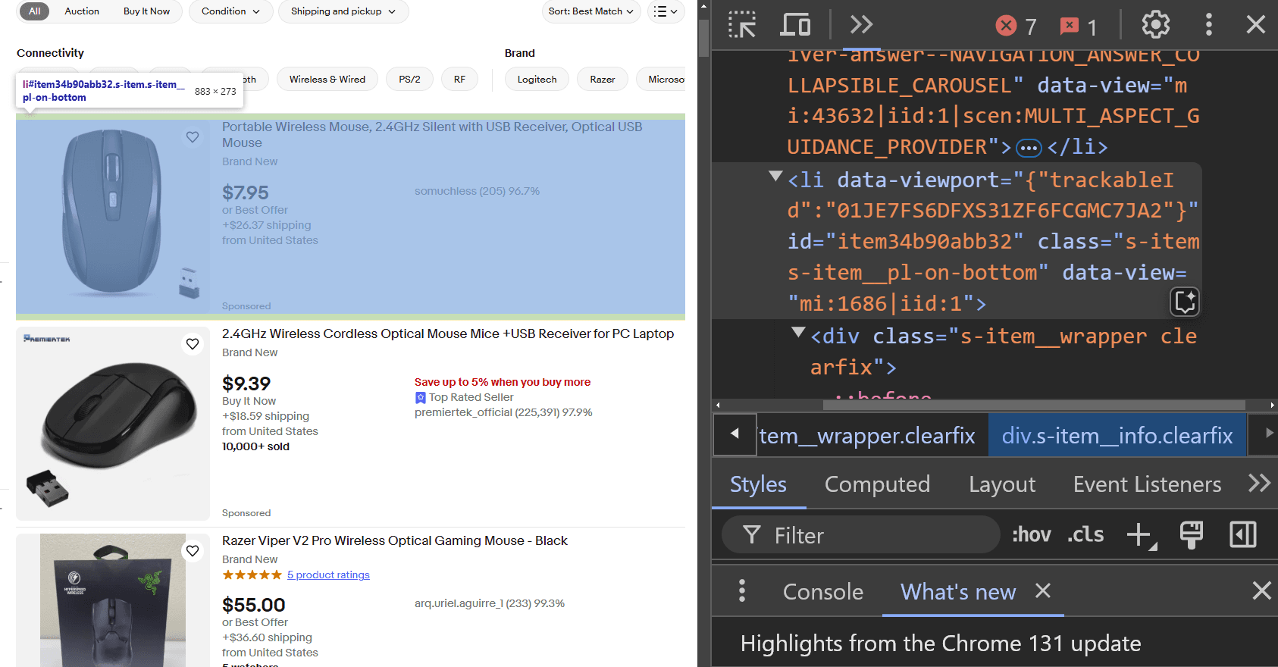Viewport: 1278px width, 667px height.
Task: Open DevTools three-dot customize menu
Action: pyautogui.click(x=1208, y=25)
